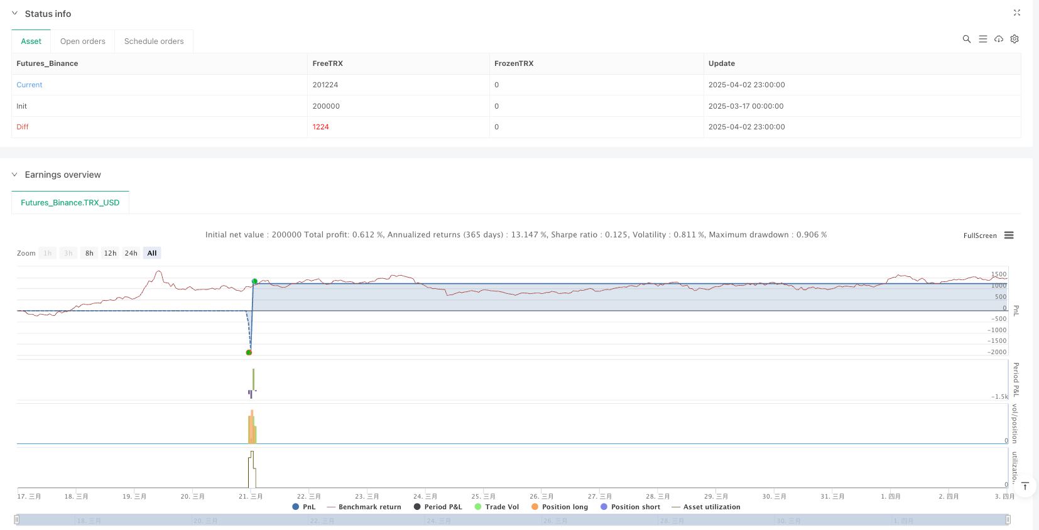Switch to the Open orders tab
The height and width of the screenshot is (530, 1039).
[x=83, y=41]
